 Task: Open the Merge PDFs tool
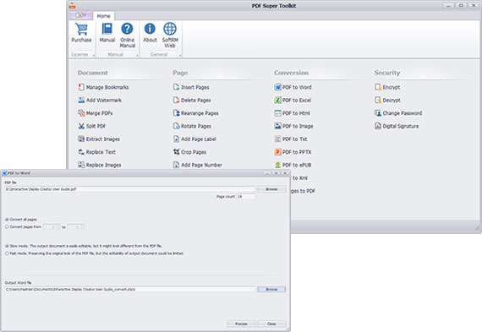[96, 113]
